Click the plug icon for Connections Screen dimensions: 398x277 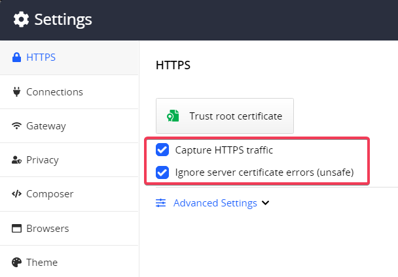pyautogui.click(x=17, y=92)
